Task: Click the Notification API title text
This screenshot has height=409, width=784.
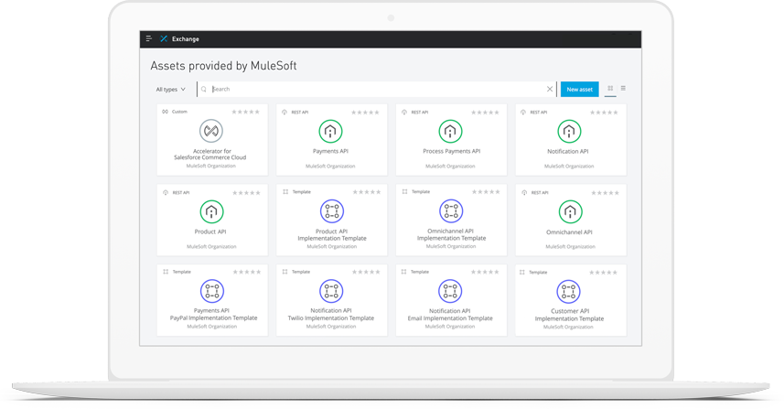Action: [x=568, y=151]
